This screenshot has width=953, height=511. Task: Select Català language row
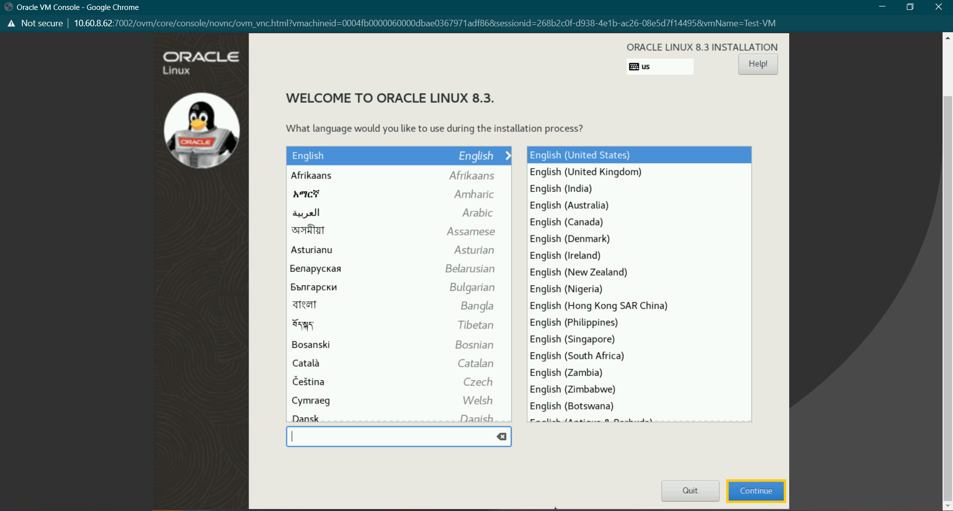[x=399, y=363]
